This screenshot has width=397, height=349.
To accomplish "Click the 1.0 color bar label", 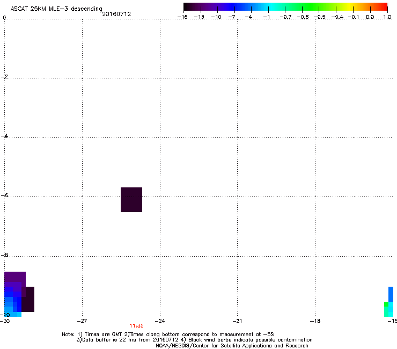I will click(387, 17).
